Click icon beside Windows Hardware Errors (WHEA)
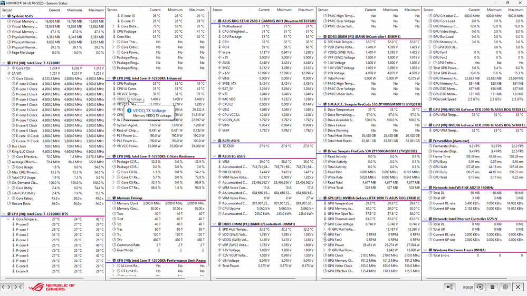527x296 pixels. coord(430,250)
